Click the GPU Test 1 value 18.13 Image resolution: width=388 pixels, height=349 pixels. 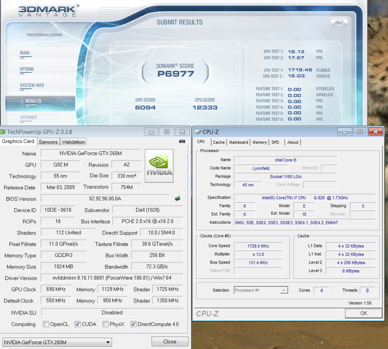[296, 52]
